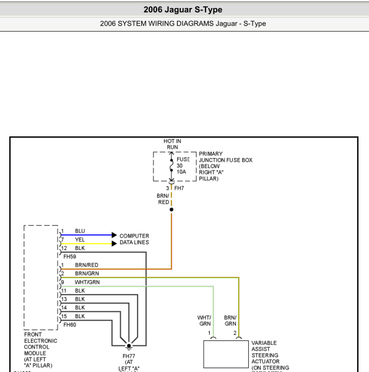Click the dashed Front Electronic Control Module box
369x372 pixels.
click(x=41, y=277)
